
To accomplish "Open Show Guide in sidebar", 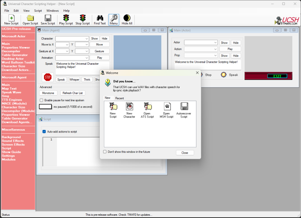I will pos(11,152).
